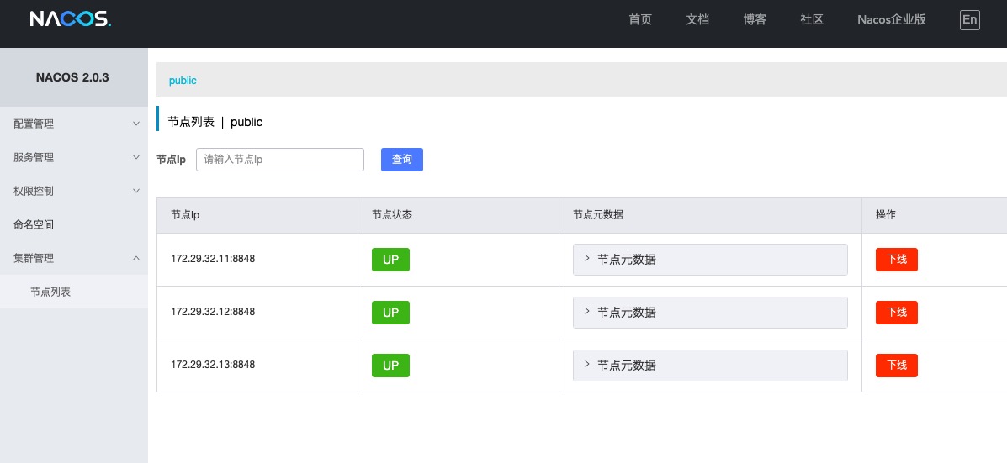
Task: Click the Nacos logo in header
Action: click(70, 19)
